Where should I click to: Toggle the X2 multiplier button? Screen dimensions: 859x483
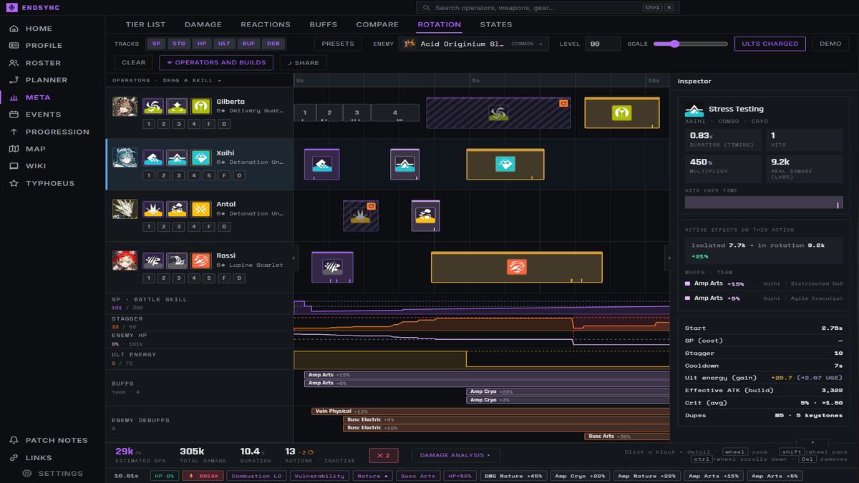tap(384, 455)
